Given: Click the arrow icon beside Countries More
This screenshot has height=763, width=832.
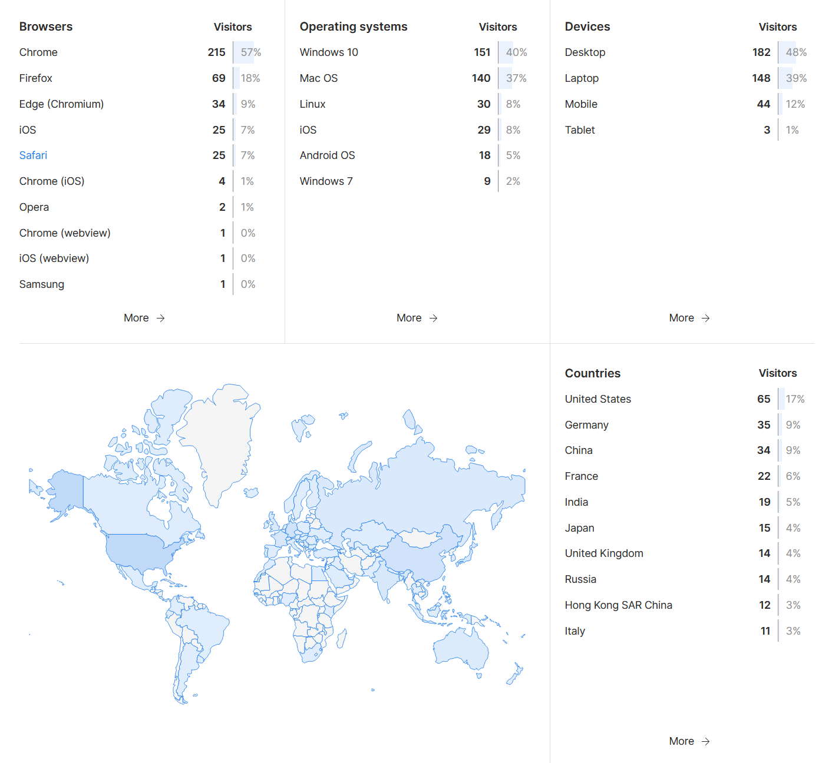Looking at the screenshot, I should [x=705, y=741].
